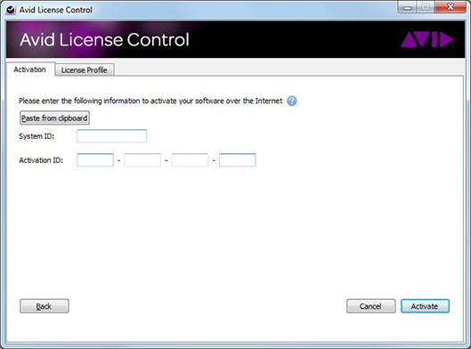Focus the System ID input field
This screenshot has height=349, width=471.
112,136
